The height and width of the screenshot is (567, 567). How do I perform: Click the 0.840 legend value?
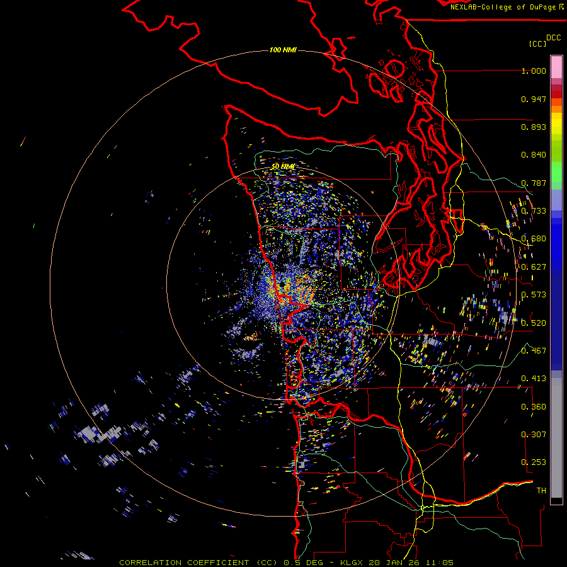click(534, 155)
